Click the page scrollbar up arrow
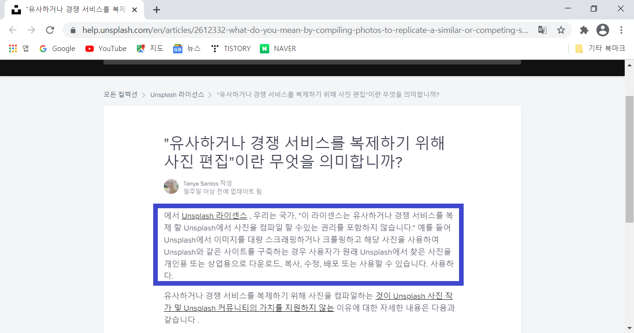This screenshot has height=333, width=634. pyautogui.click(x=629, y=65)
